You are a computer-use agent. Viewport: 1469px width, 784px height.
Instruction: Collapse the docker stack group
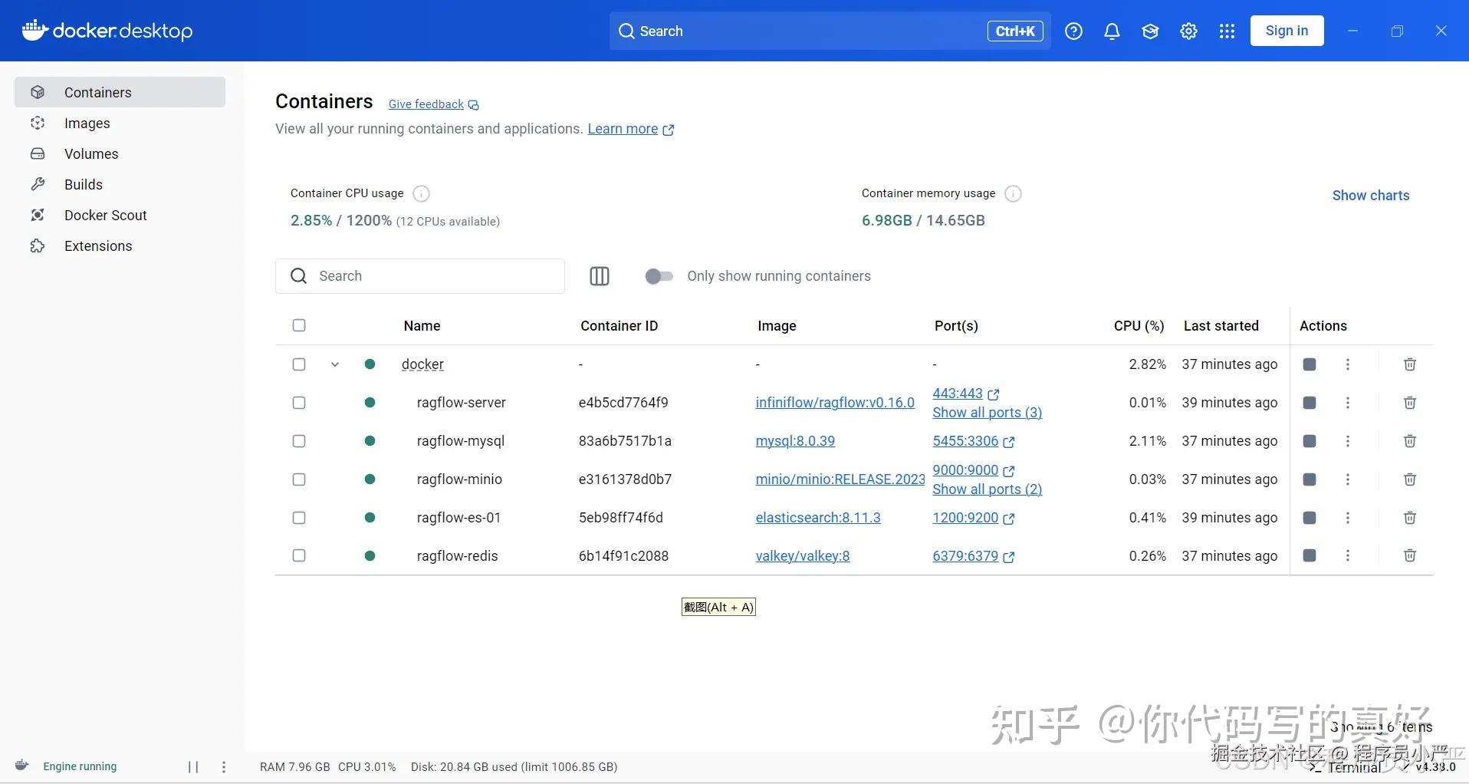tap(335, 364)
